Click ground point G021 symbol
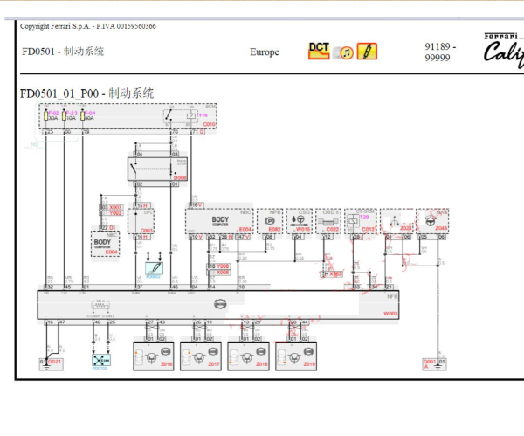Image resolution: width=524 pixels, height=436 pixels. coord(46,366)
